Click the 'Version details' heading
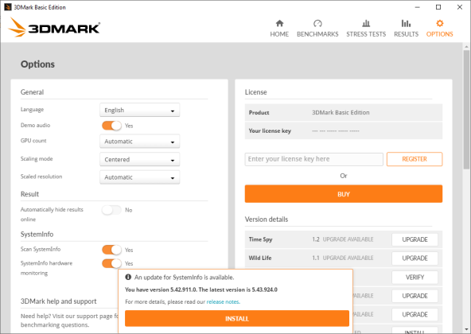This screenshot has width=471, height=334. [x=267, y=219]
